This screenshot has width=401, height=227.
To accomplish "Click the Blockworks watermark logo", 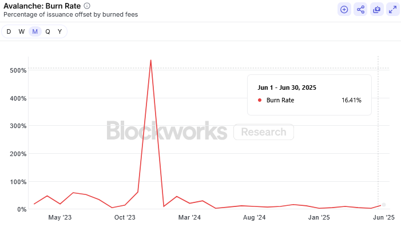I will [166, 130].
